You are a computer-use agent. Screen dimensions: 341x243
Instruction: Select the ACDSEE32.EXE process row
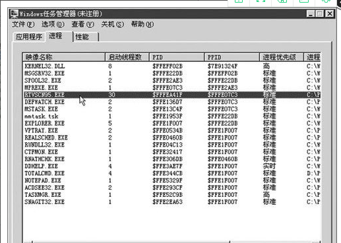click(172, 188)
